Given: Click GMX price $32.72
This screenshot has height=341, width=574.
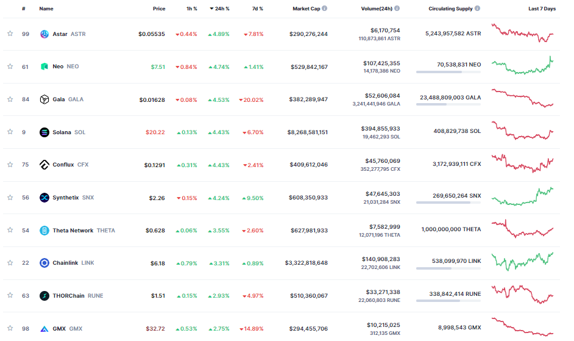Looking at the screenshot, I should click(x=155, y=329).
